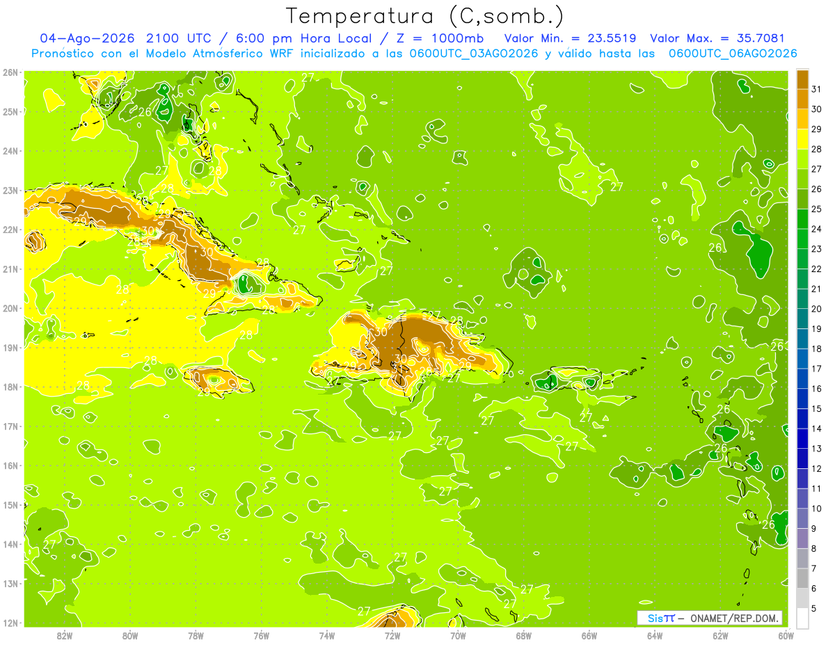This screenshot has width=835, height=645.
Task: Click legend value 22 on color bar
Action: pos(817,269)
